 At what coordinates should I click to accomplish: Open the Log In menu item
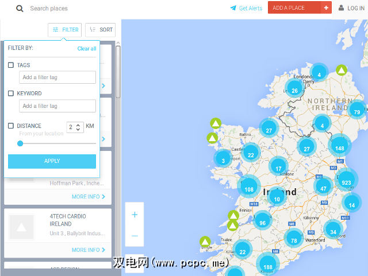click(351, 9)
